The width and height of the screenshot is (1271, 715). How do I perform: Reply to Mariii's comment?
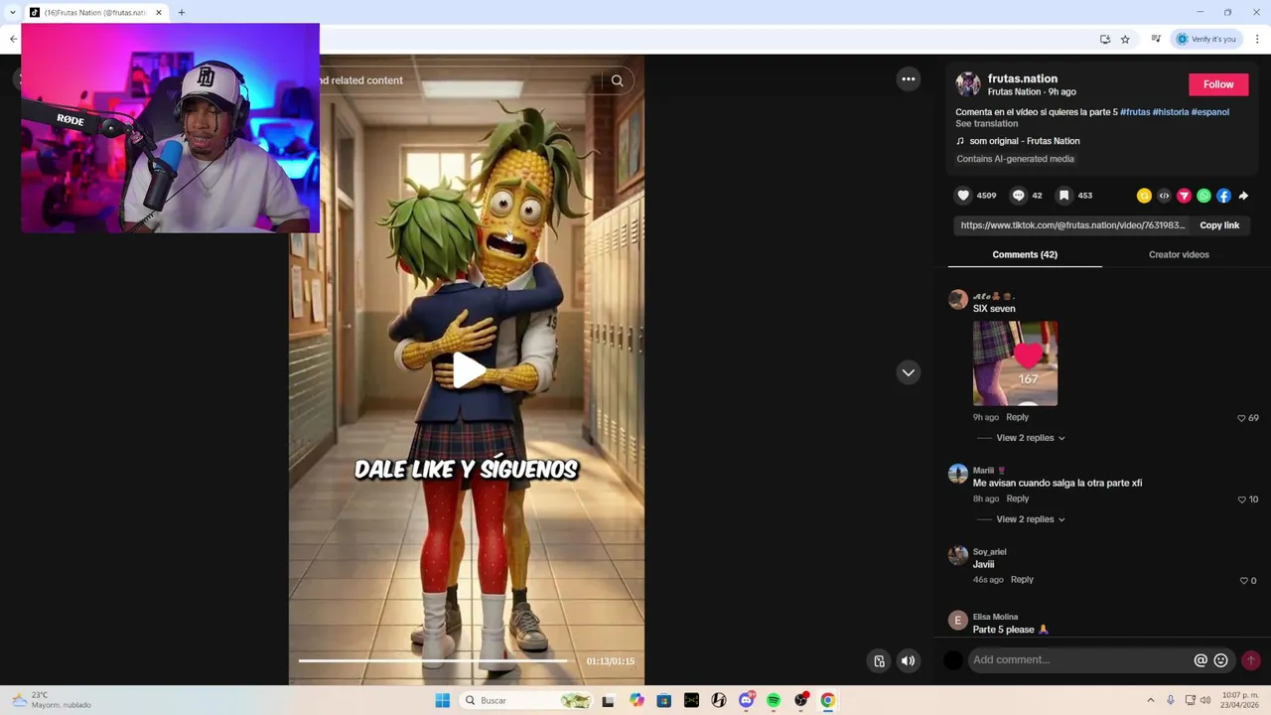1017,499
